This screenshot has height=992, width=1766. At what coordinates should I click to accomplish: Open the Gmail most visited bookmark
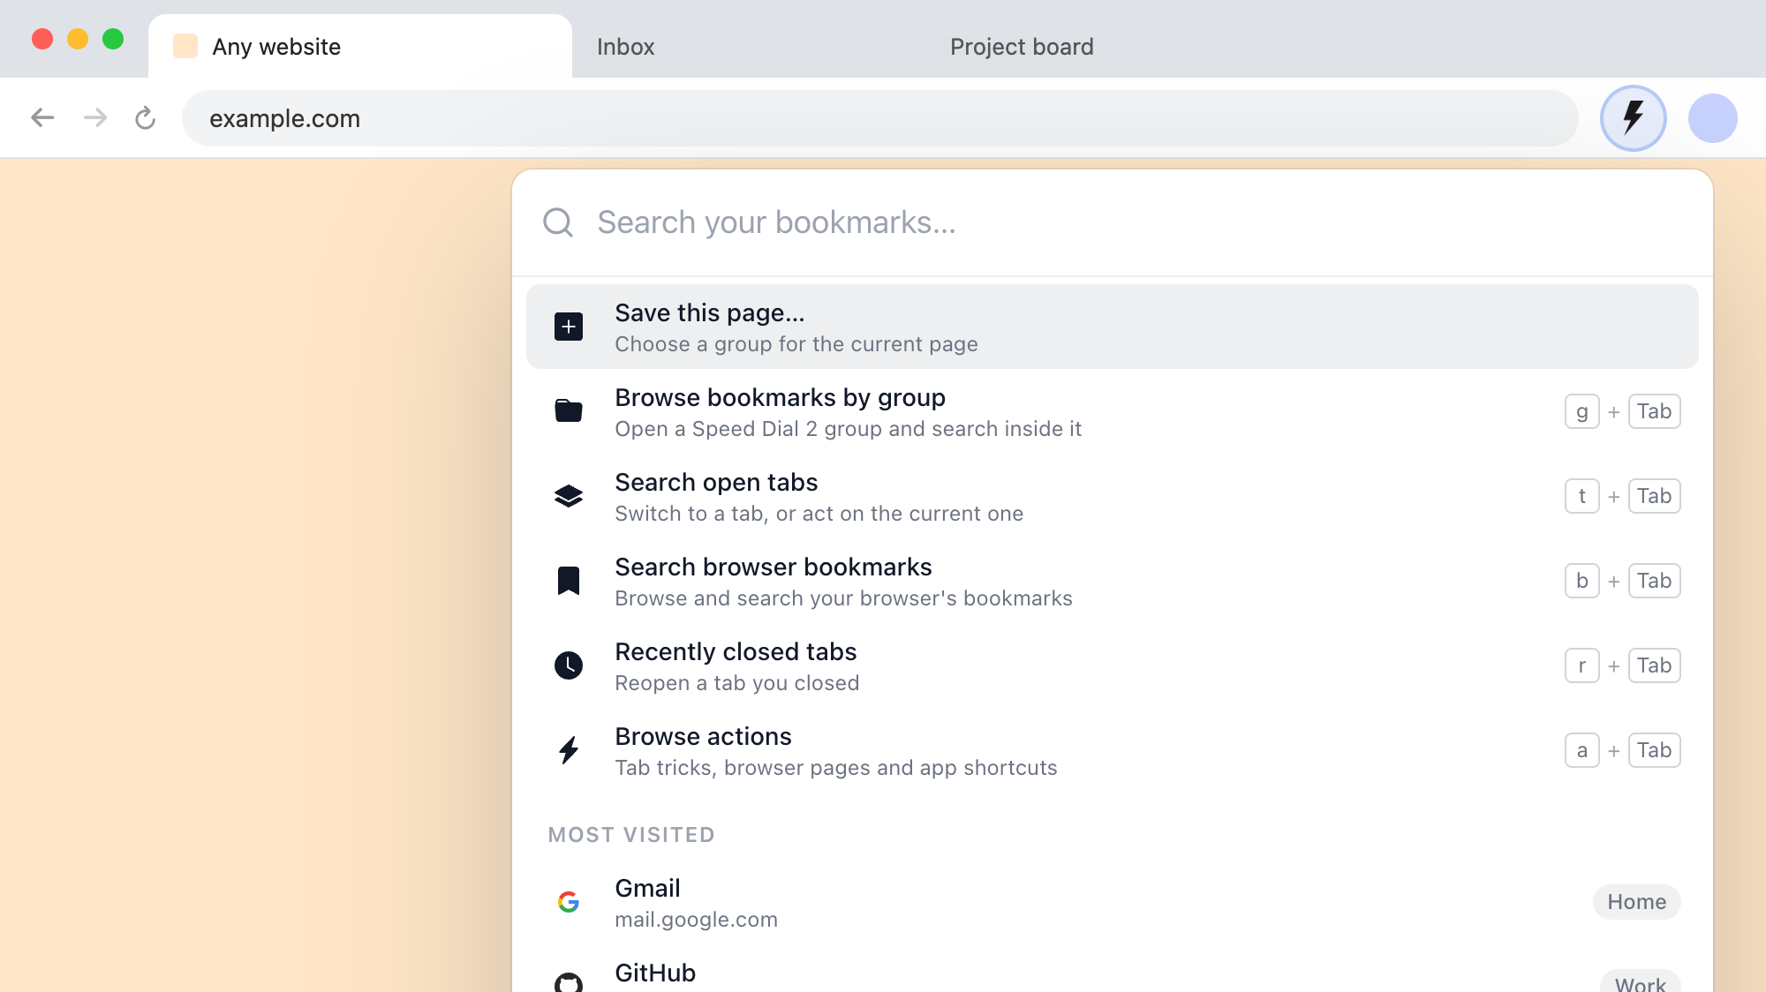[x=1113, y=902]
